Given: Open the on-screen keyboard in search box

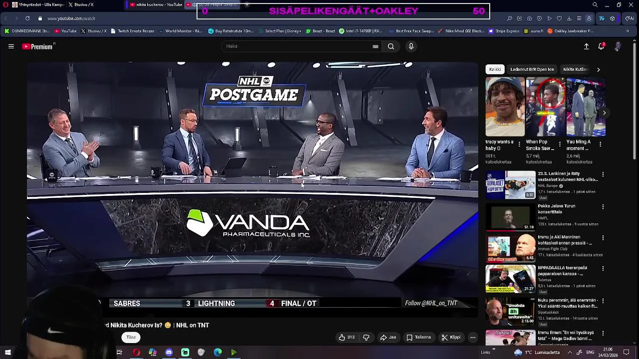Looking at the screenshot, I should pyautogui.click(x=375, y=46).
